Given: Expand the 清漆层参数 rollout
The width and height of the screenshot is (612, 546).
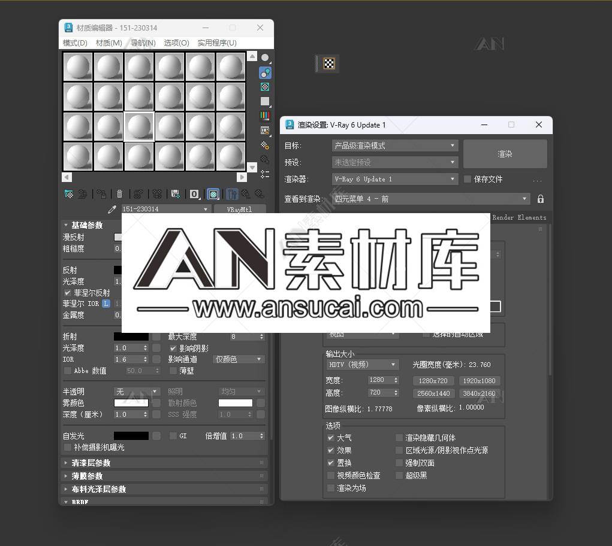Looking at the screenshot, I should [164, 463].
